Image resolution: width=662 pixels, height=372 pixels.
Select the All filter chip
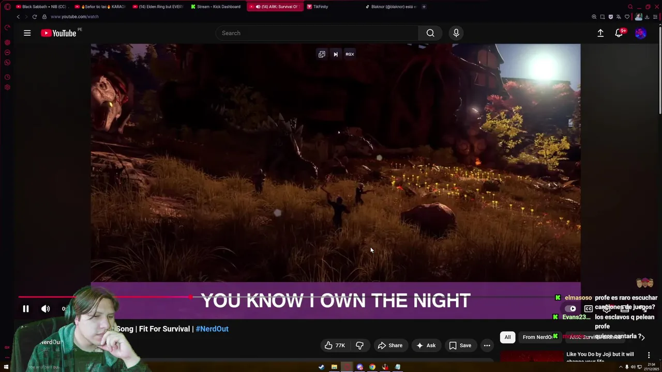tap(507, 337)
